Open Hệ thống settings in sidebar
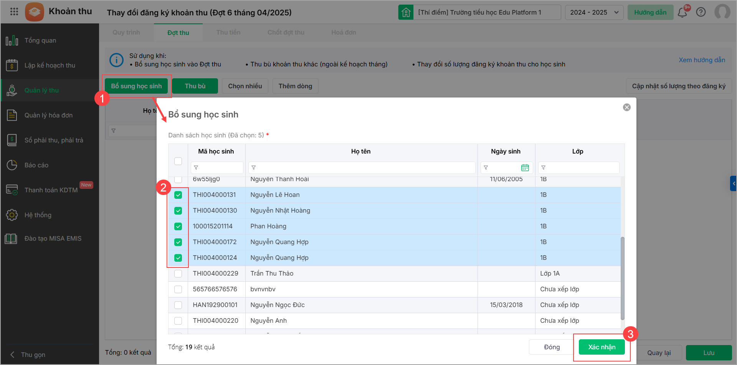 click(38, 215)
